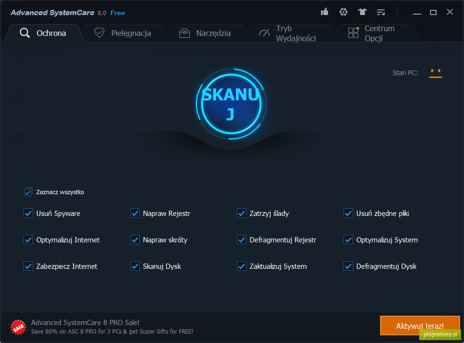Uncheck Napraw skróty
Viewport: 464px width, 343px height.
(x=135, y=240)
